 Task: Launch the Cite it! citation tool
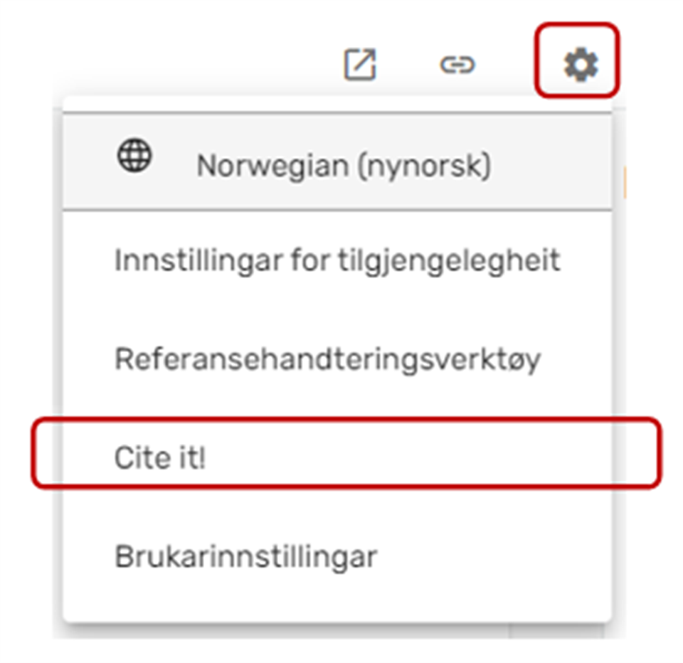159,459
